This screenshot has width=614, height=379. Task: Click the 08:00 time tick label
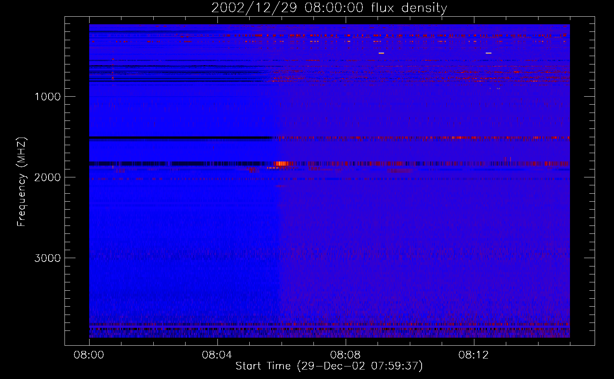(89, 355)
